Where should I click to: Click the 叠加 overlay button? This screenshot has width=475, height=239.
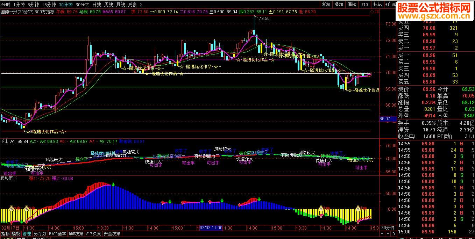(339, 5)
